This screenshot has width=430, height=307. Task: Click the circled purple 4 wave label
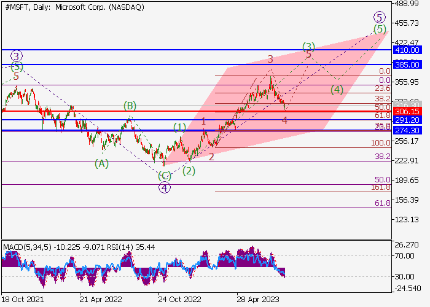(x=165, y=188)
